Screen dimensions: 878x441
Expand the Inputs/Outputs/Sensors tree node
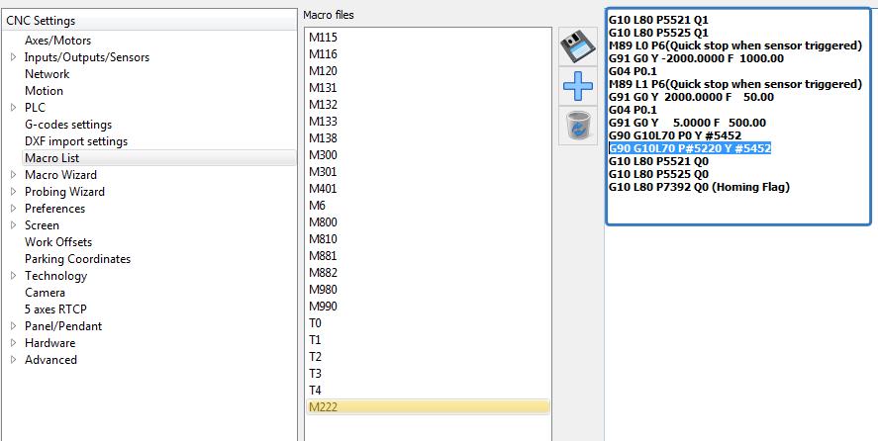pos(13,57)
